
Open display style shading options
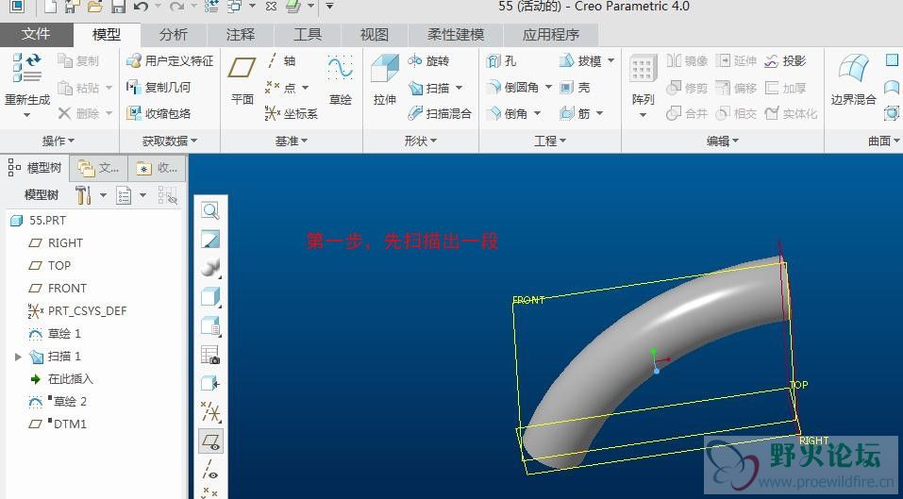(x=210, y=297)
